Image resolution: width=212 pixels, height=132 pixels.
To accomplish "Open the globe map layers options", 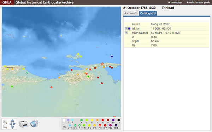I will 34,124.
